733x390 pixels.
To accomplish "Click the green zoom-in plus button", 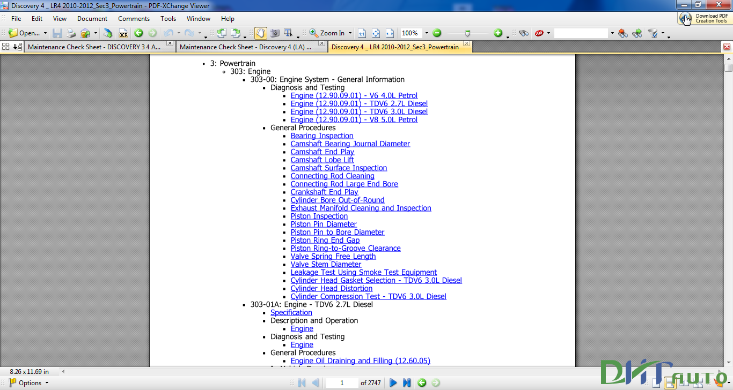I will tap(498, 33).
